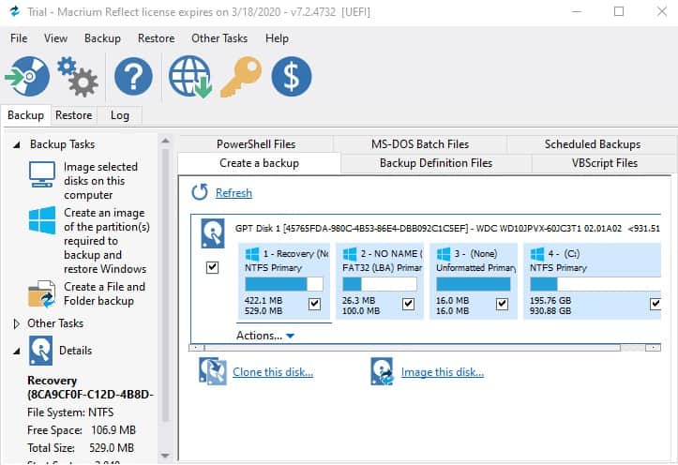The height and width of the screenshot is (465, 678).
Task: Open the Restore menu in menu bar
Action: [156, 38]
